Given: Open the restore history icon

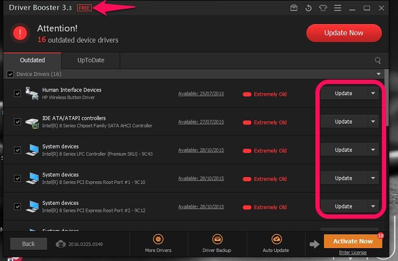Looking at the screenshot, I should coord(308,8).
